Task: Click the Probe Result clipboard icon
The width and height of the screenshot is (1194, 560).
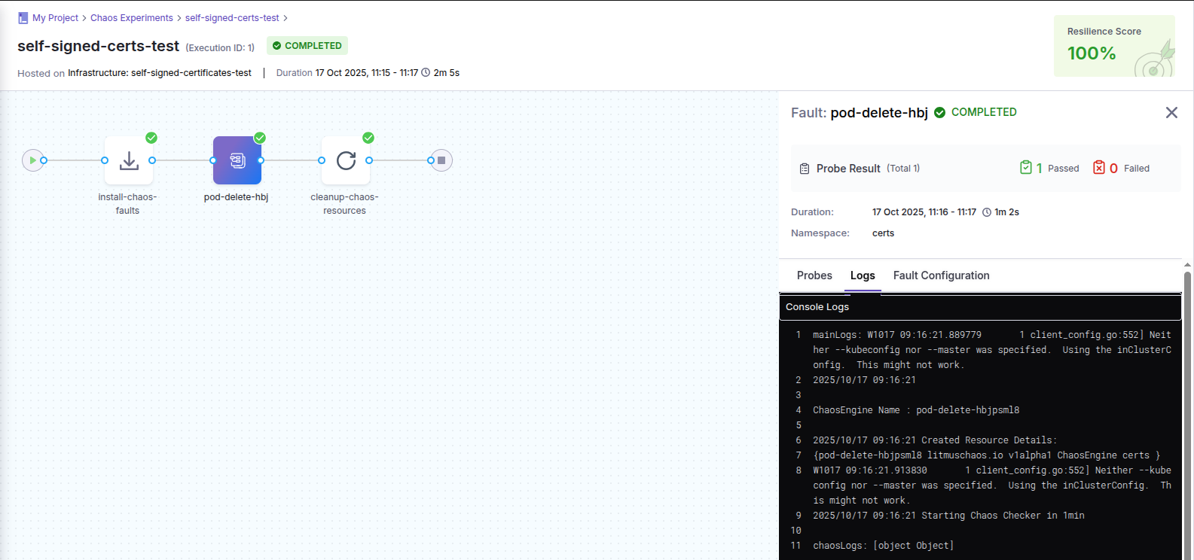Action: tap(805, 169)
